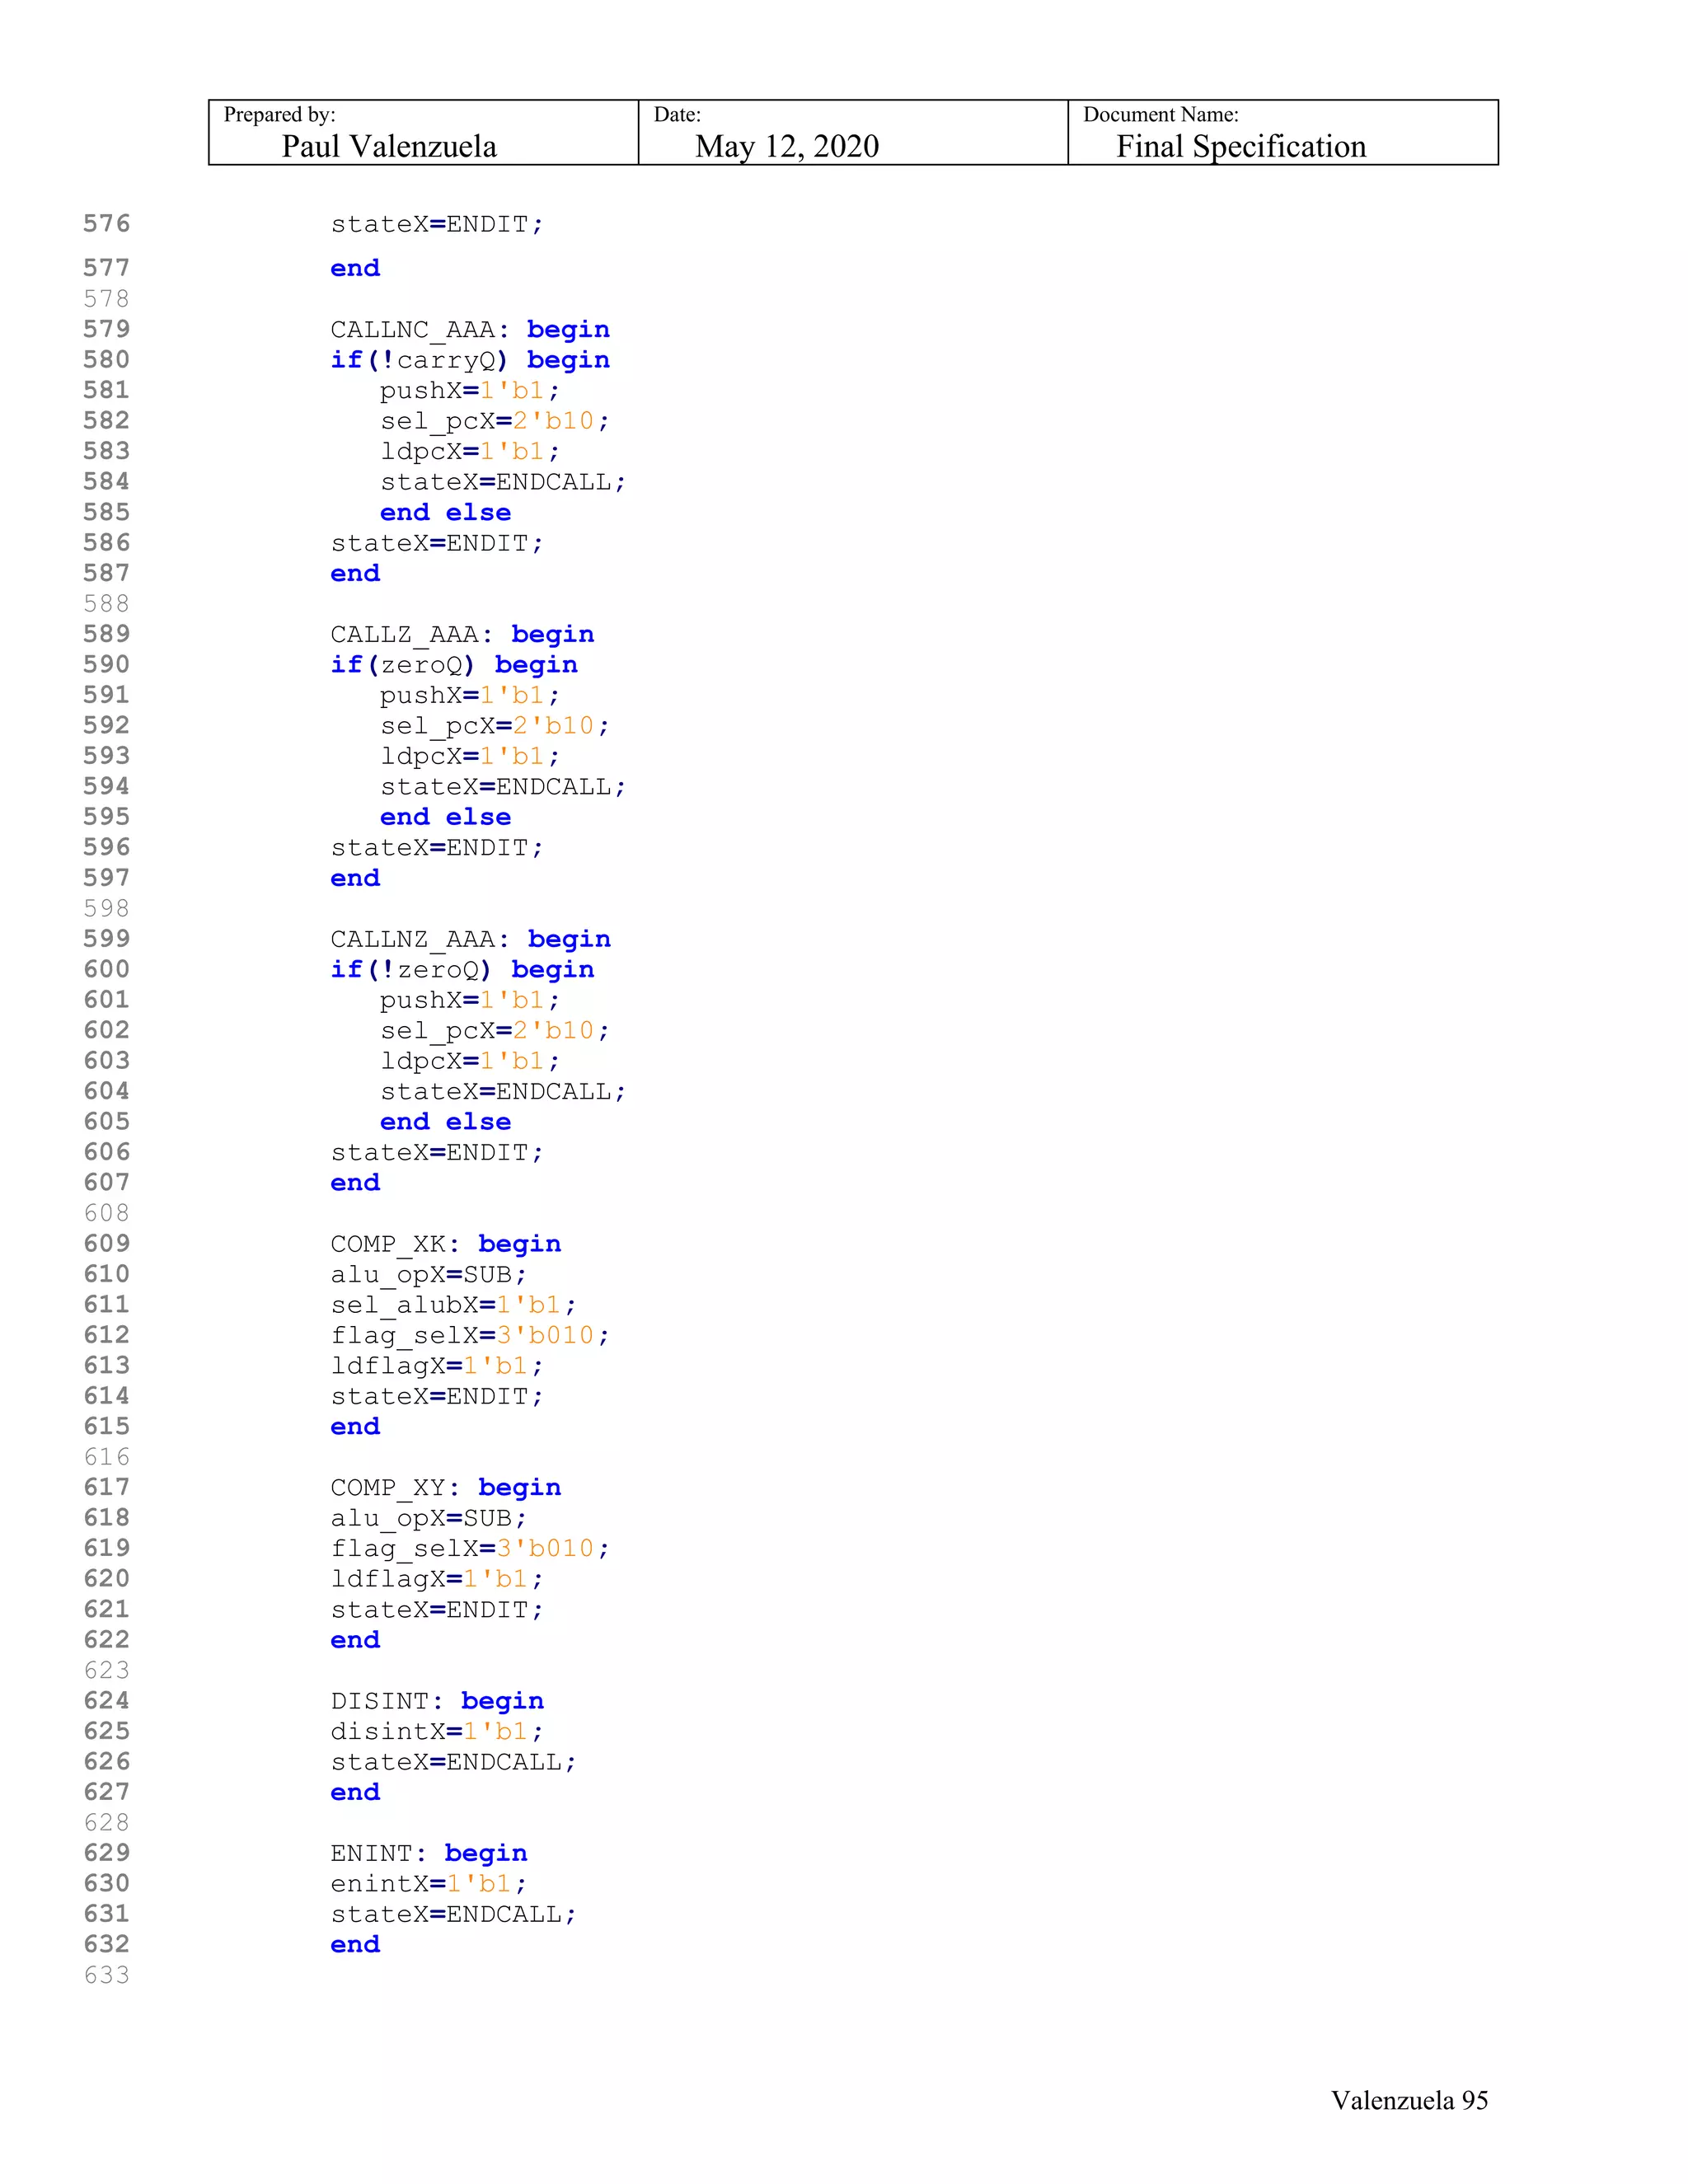Click end else on line 605
The image size is (1688, 2184).
(x=445, y=1122)
